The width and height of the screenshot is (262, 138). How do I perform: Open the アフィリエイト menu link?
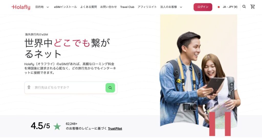point(147,7)
